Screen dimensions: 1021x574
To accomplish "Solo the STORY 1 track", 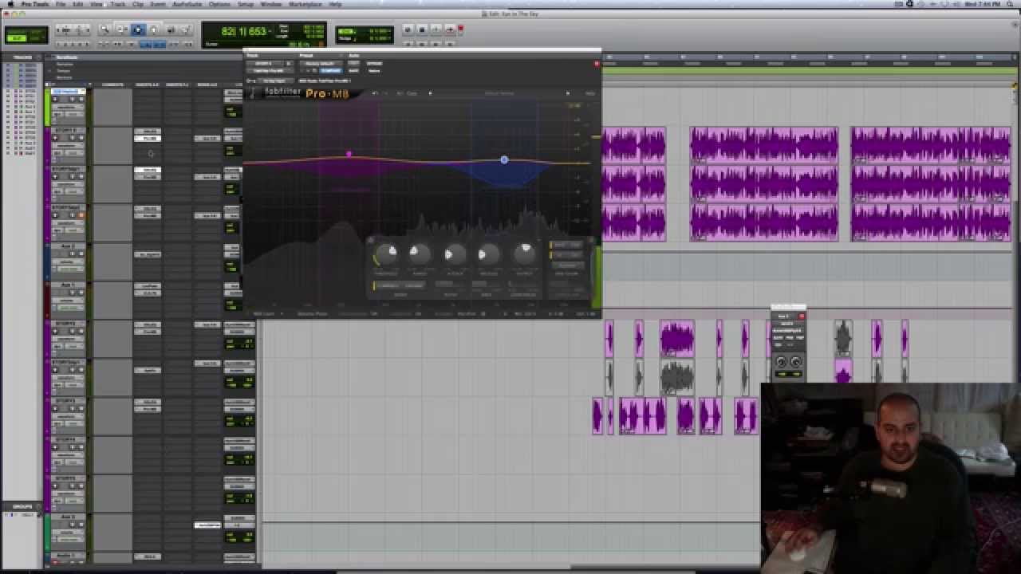I will 73,138.
